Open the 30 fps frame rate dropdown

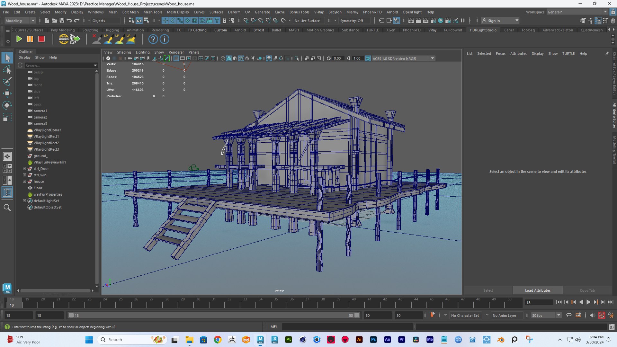(x=546, y=315)
